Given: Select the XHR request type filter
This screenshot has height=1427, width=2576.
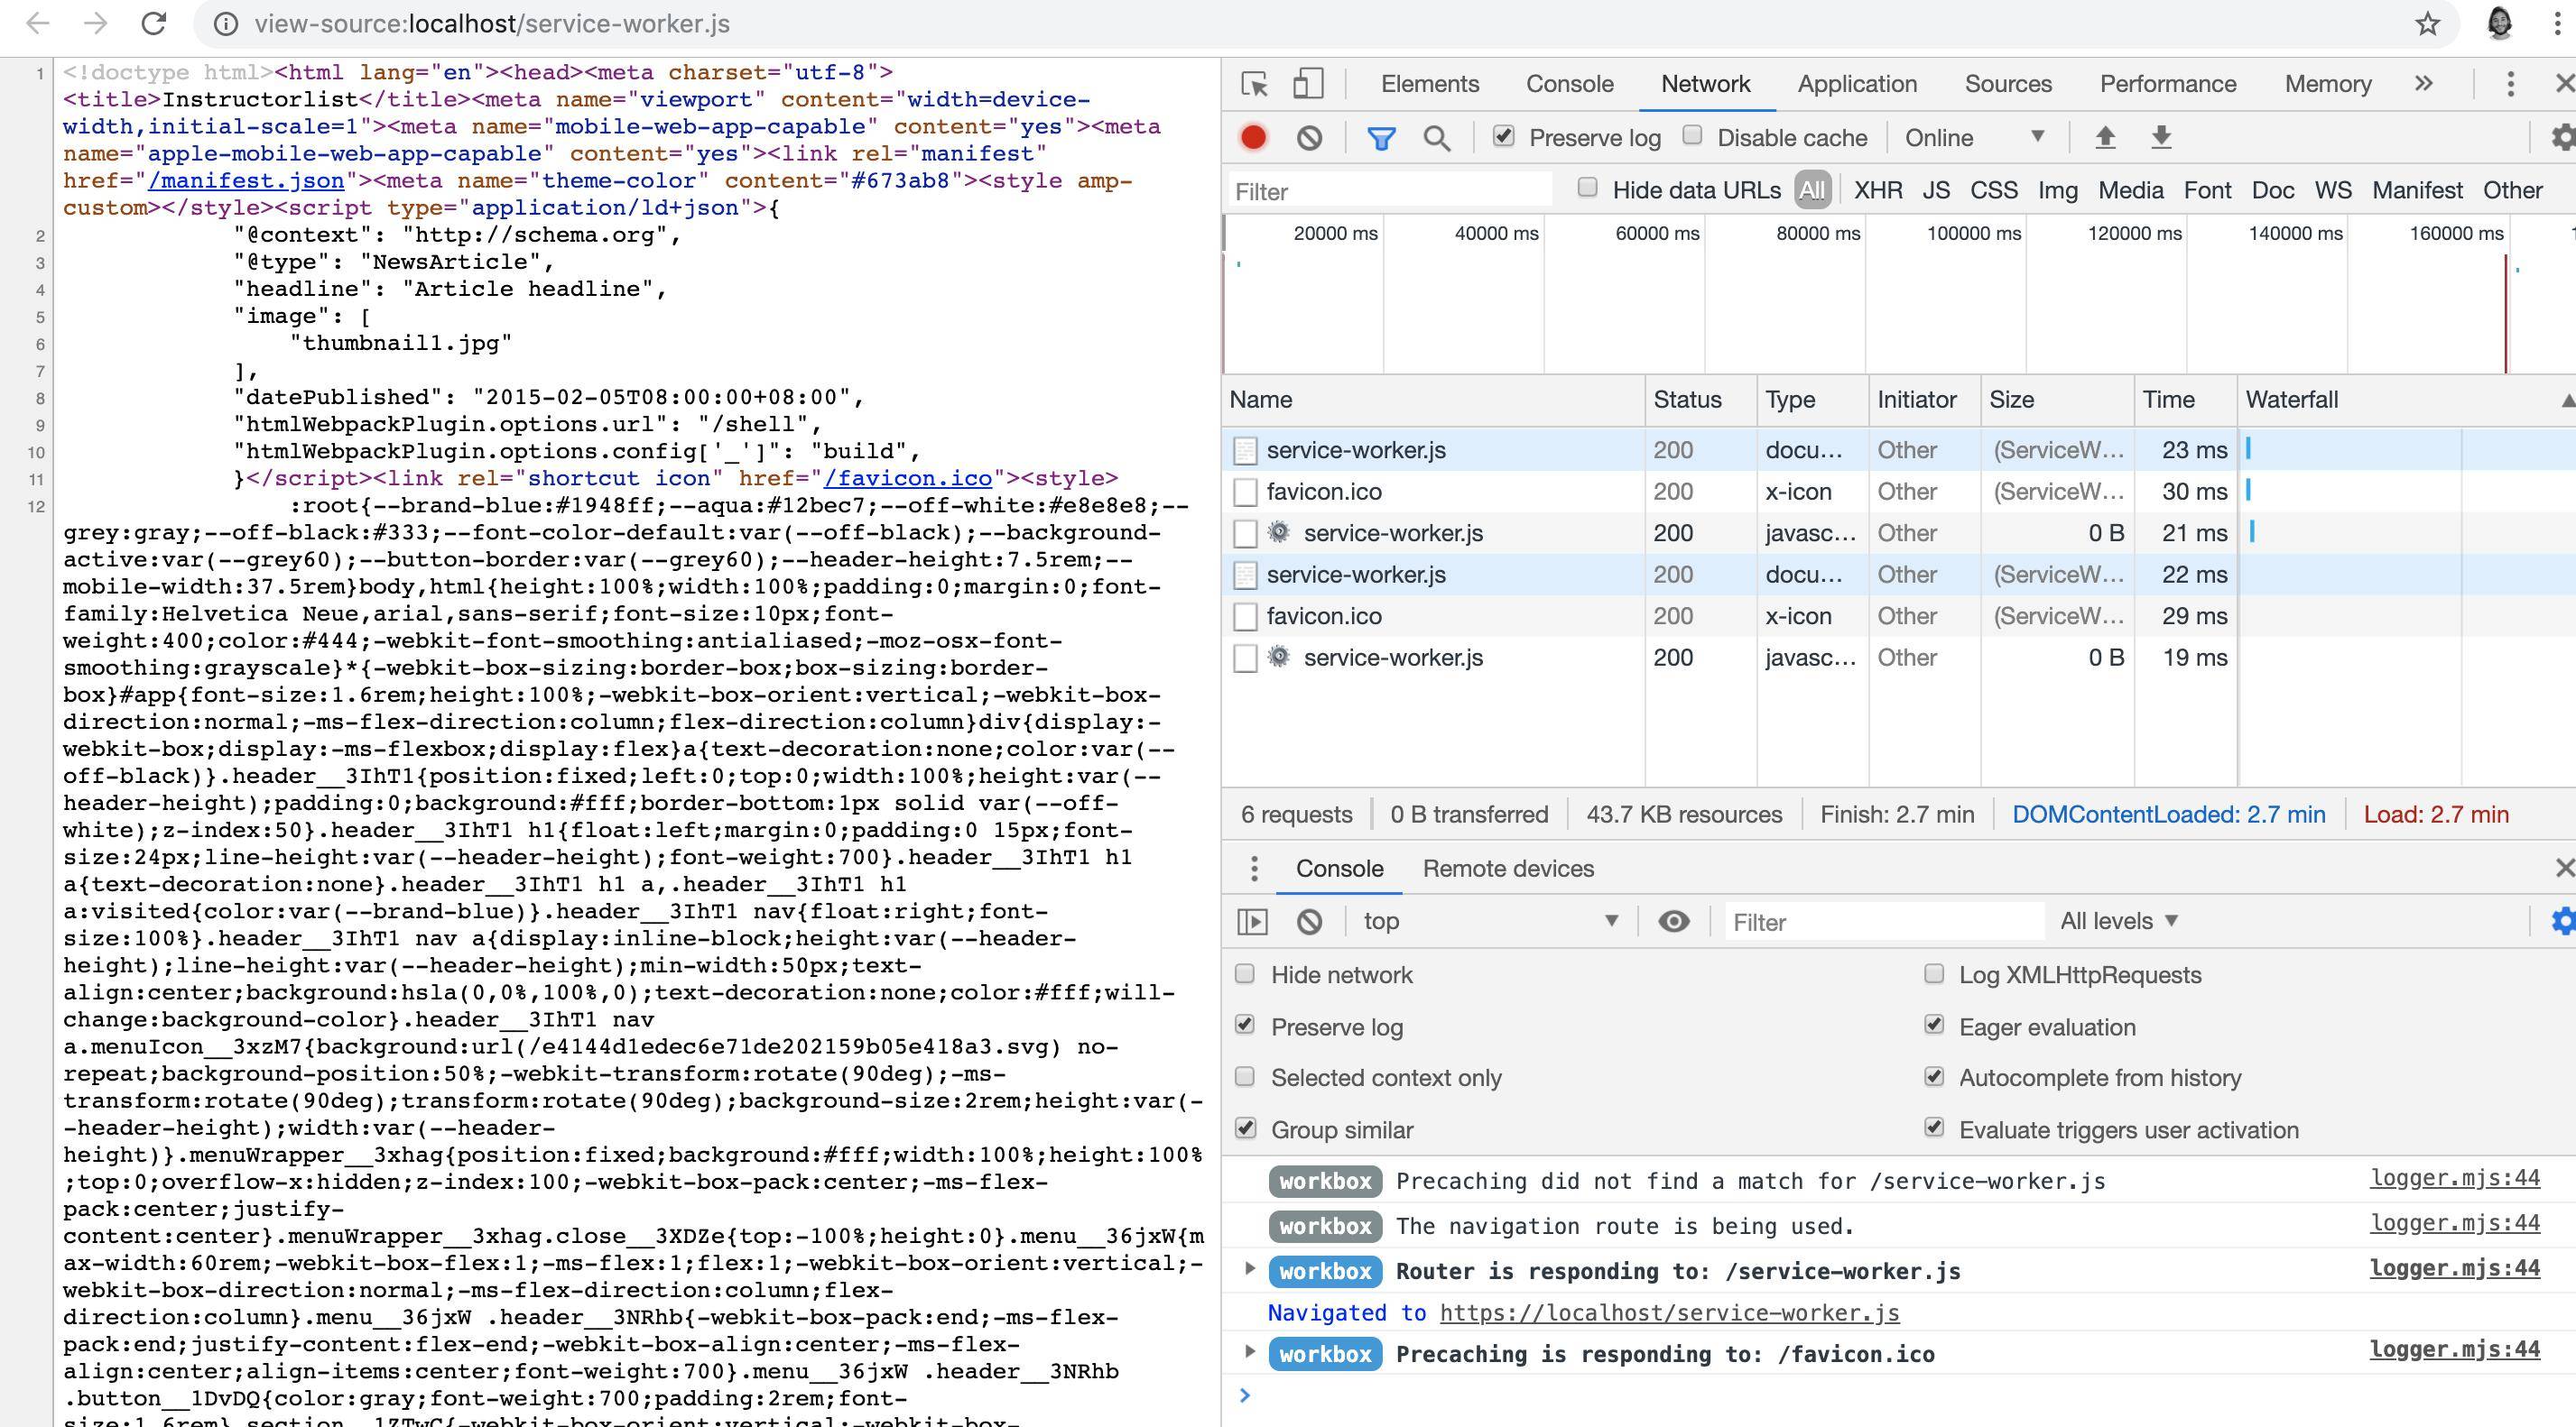Looking at the screenshot, I should (x=1877, y=189).
